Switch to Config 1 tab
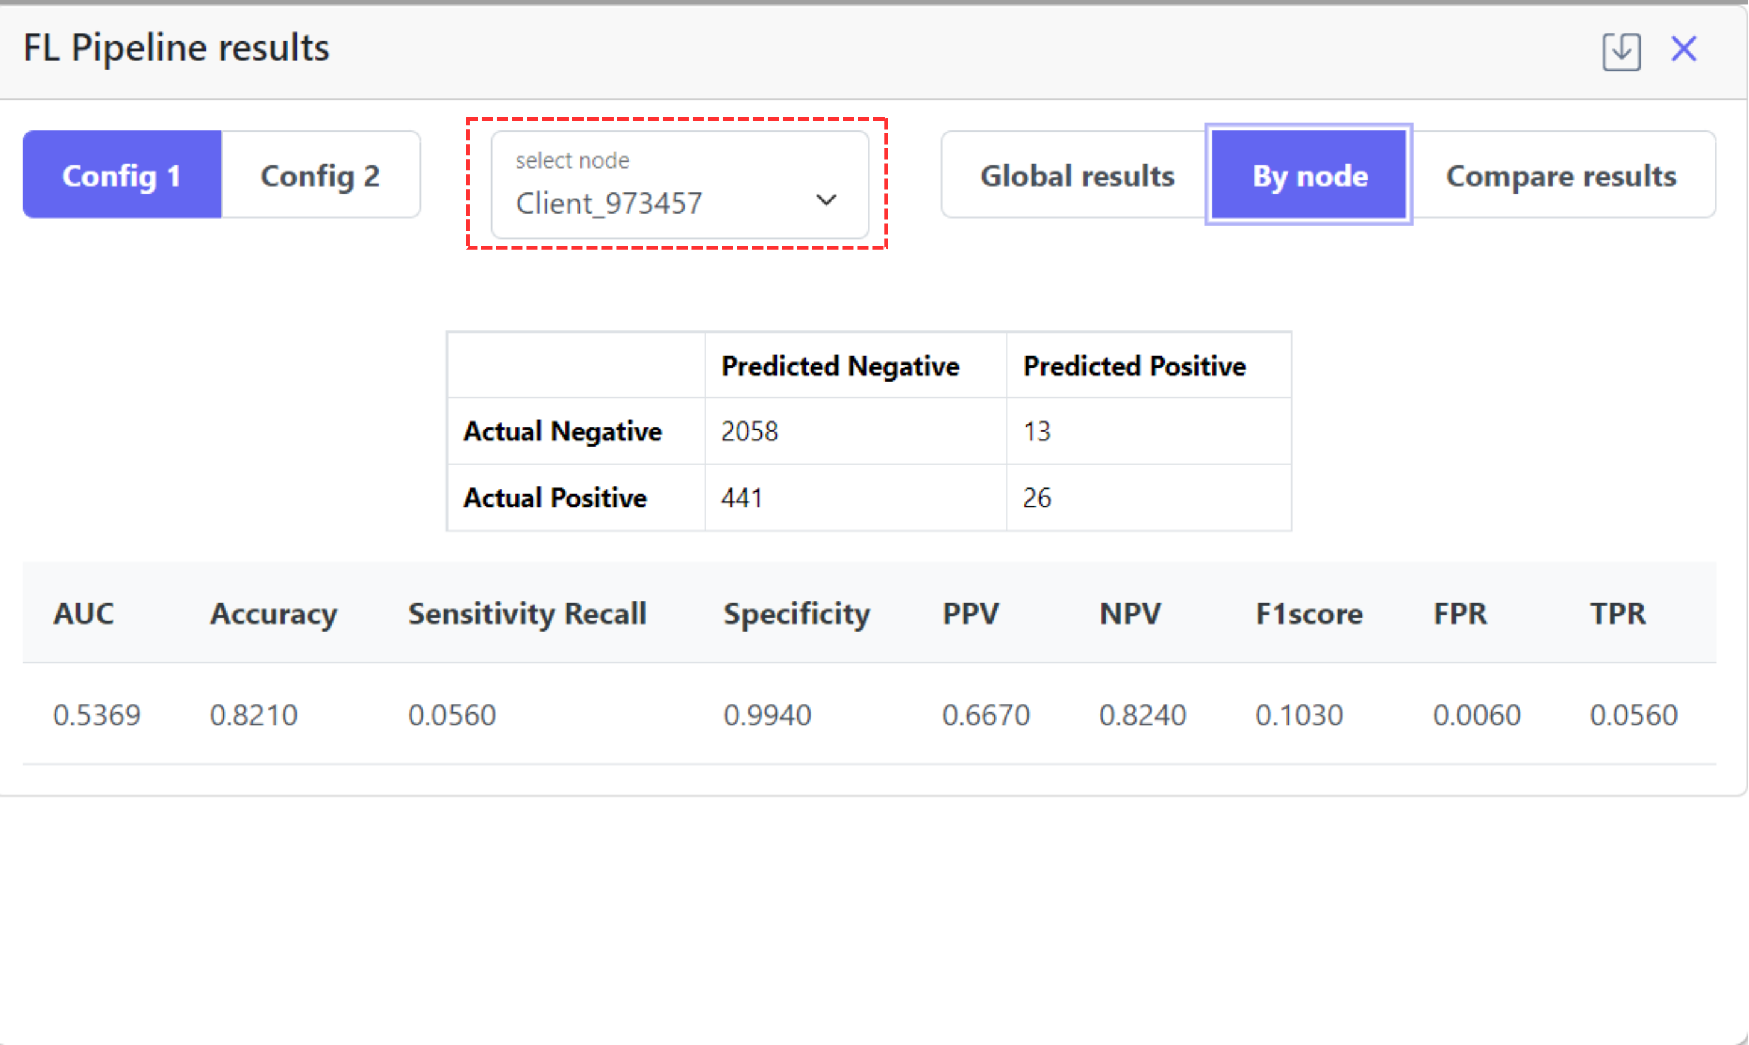 pyautogui.click(x=122, y=175)
